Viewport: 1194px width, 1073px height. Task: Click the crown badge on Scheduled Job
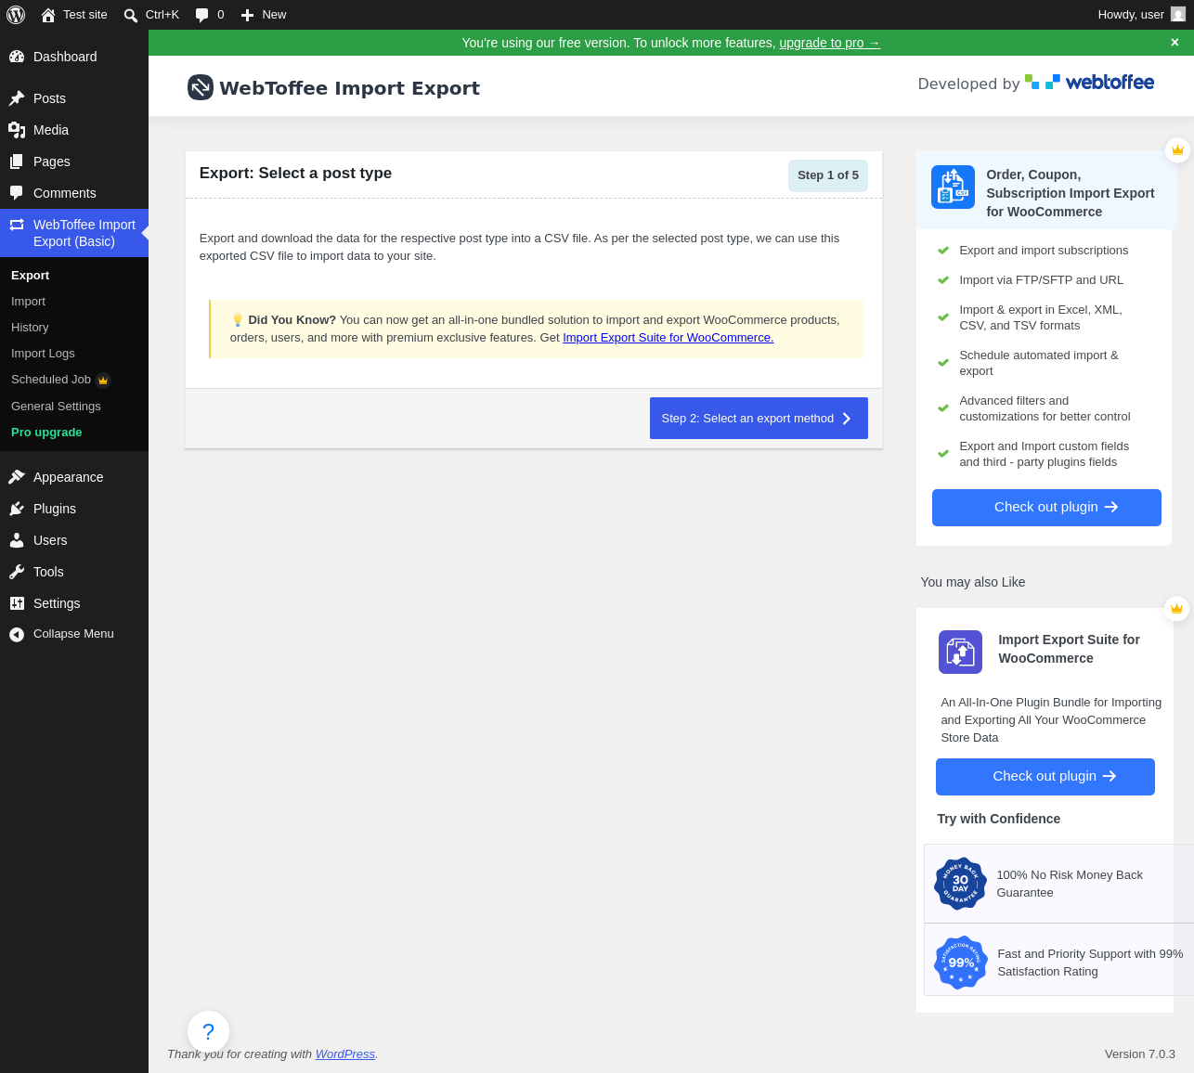pyautogui.click(x=103, y=380)
